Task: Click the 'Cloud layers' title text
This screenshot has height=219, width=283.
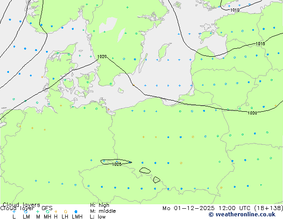Action: pyautogui.click(x=21, y=205)
